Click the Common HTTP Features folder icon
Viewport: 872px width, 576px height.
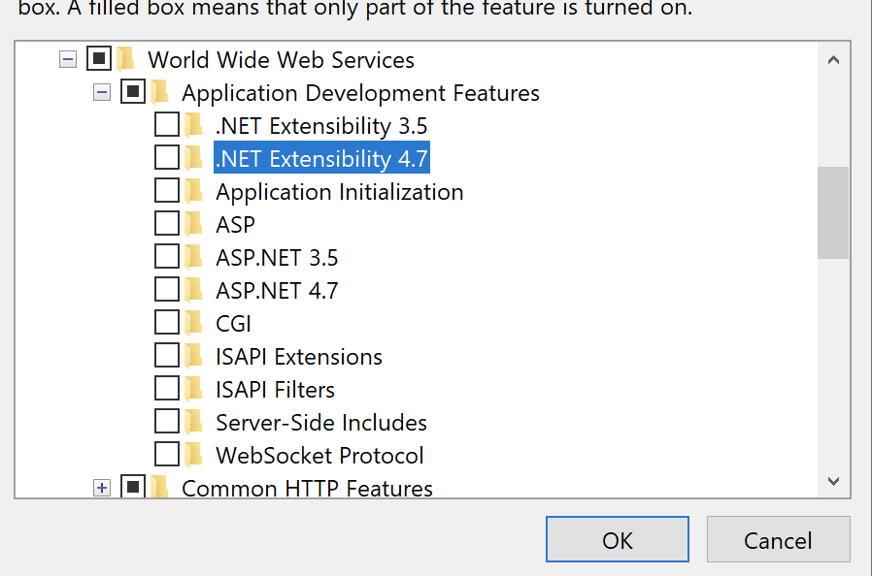coord(160,488)
